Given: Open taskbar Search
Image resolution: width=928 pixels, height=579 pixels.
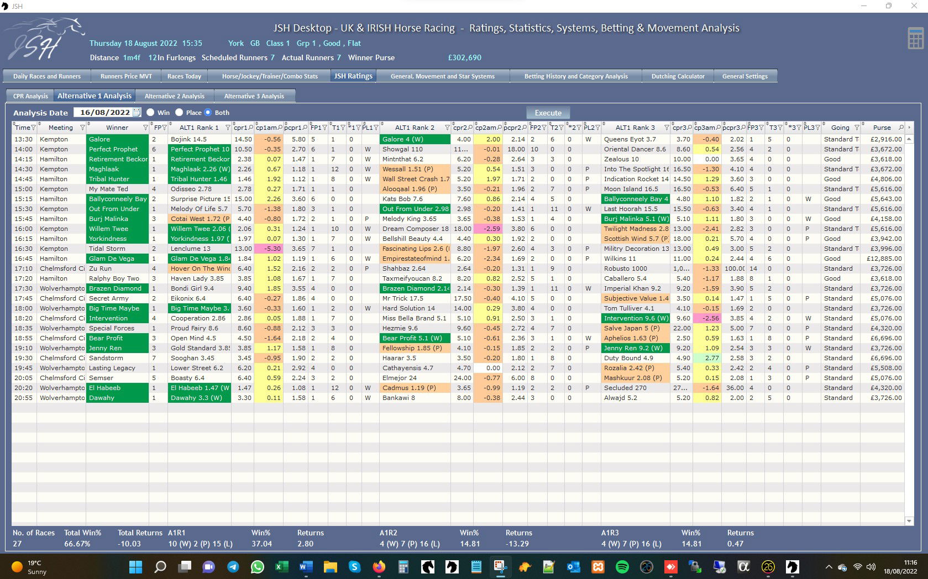Looking at the screenshot, I should pos(160,567).
